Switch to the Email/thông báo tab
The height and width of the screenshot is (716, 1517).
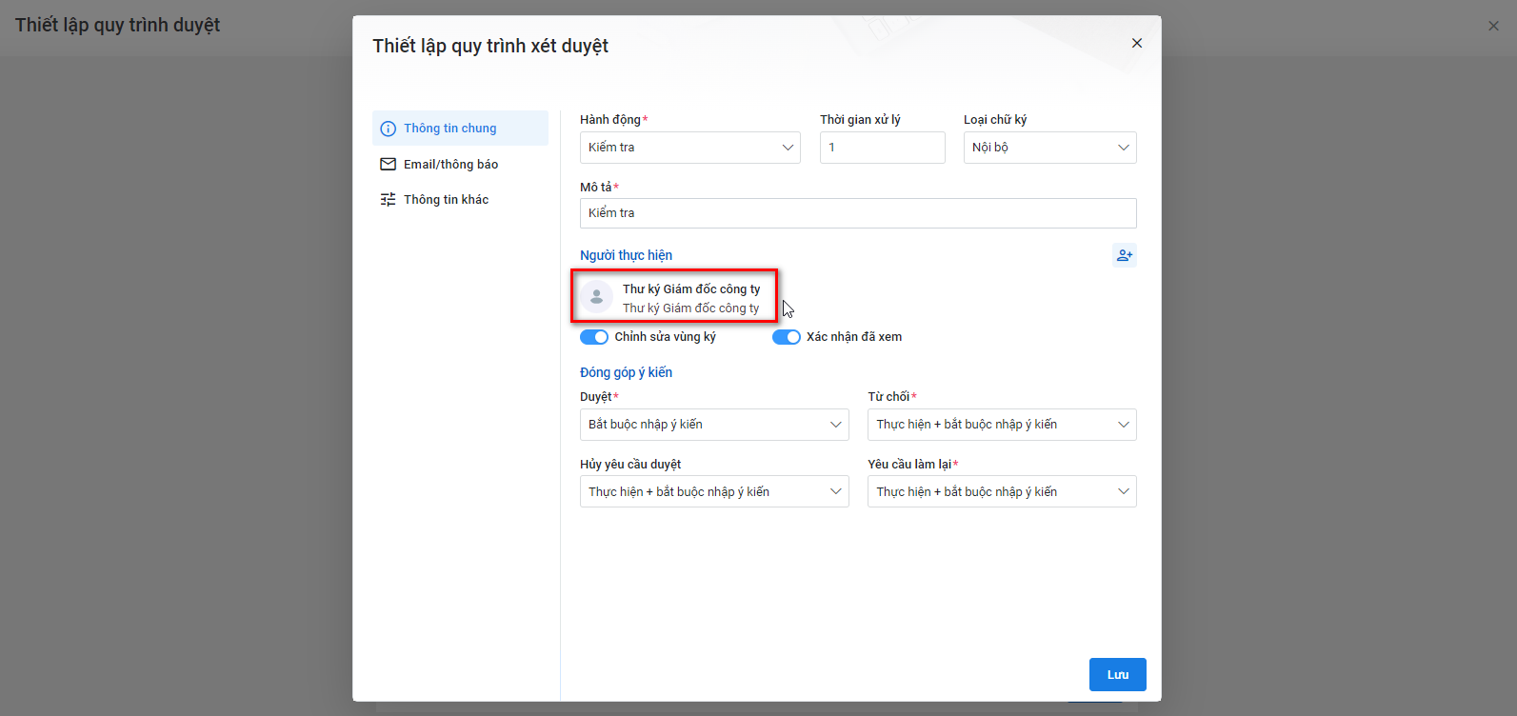[460, 164]
